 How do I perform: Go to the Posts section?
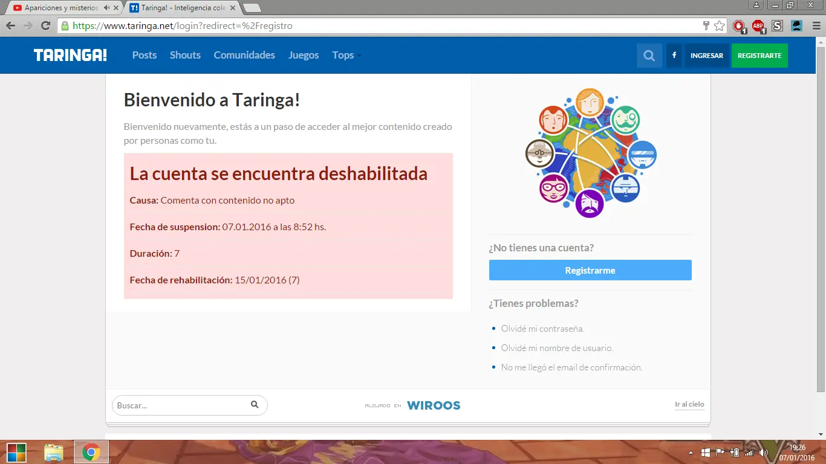[145, 55]
